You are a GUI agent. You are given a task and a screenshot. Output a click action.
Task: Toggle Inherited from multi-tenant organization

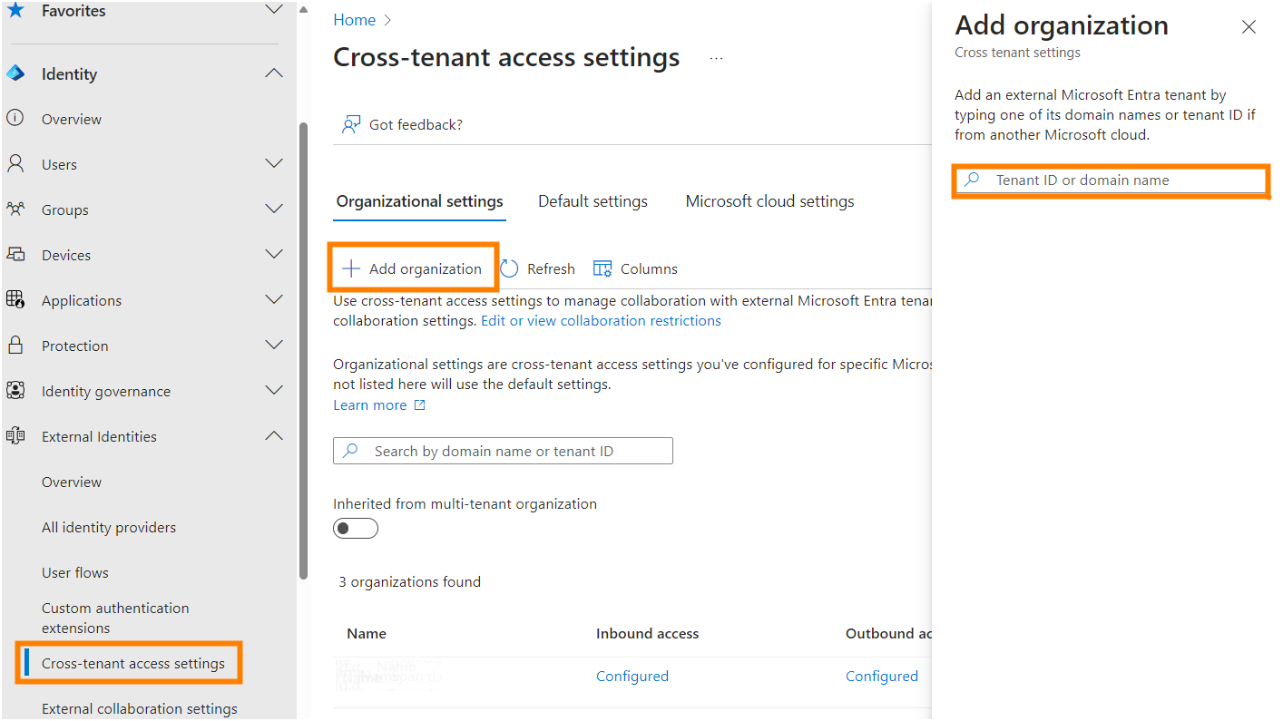click(355, 528)
